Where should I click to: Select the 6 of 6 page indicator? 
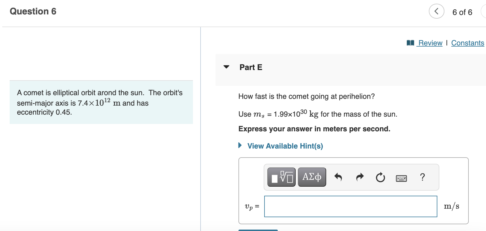[x=462, y=12]
